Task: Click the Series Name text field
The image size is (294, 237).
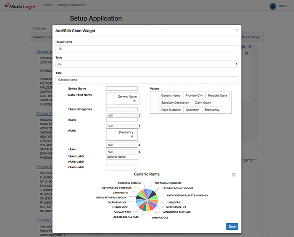Action: [121, 88]
